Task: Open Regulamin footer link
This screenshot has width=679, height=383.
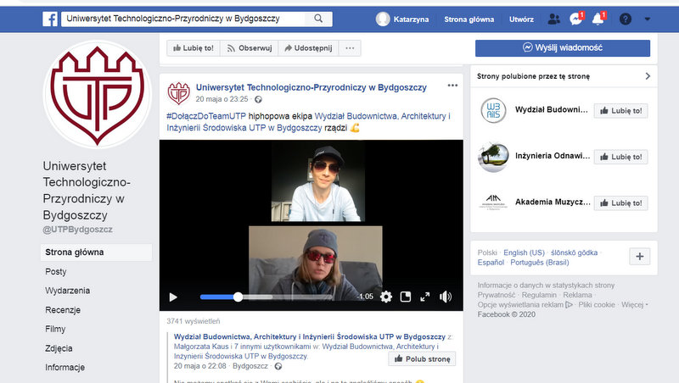Action: [x=539, y=295]
